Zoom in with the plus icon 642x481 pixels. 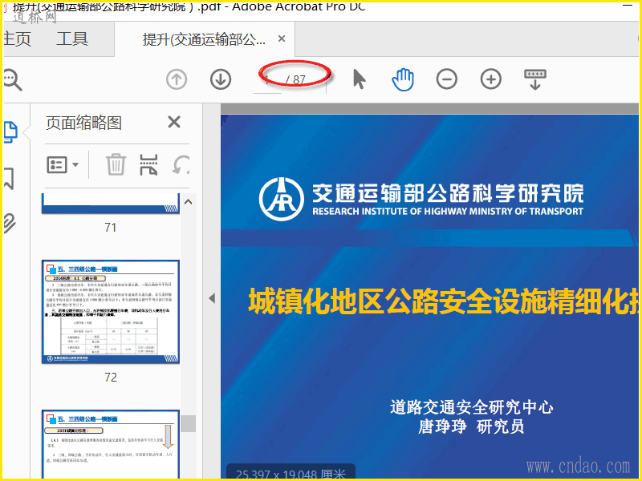pyautogui.click(x=491, y=79)
